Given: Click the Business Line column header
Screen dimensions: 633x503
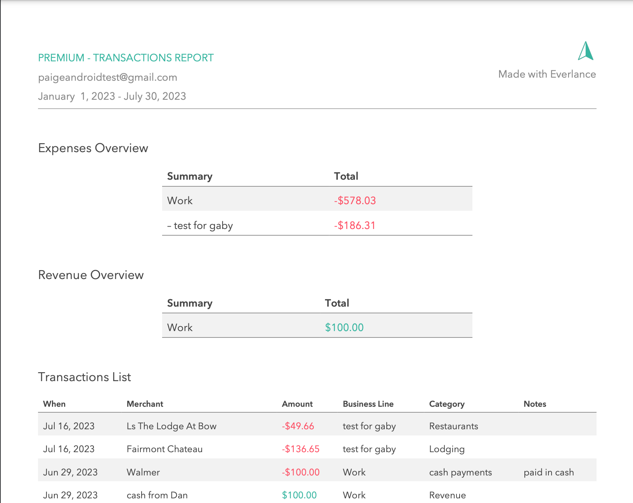Looking at the screenshot, I should pyautogui.click(x=368, y=404).
